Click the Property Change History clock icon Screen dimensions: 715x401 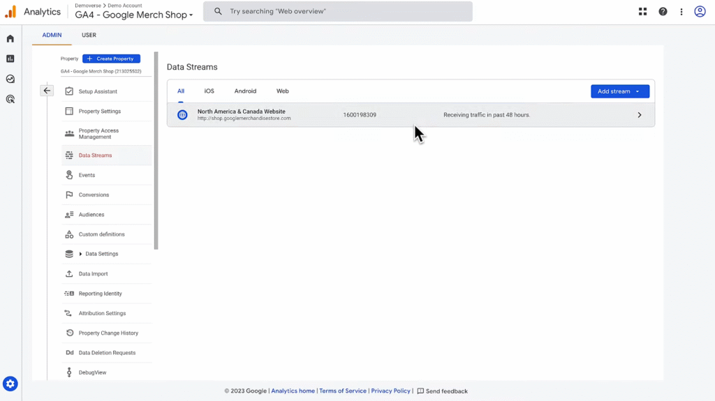click(x=69, y=333)
